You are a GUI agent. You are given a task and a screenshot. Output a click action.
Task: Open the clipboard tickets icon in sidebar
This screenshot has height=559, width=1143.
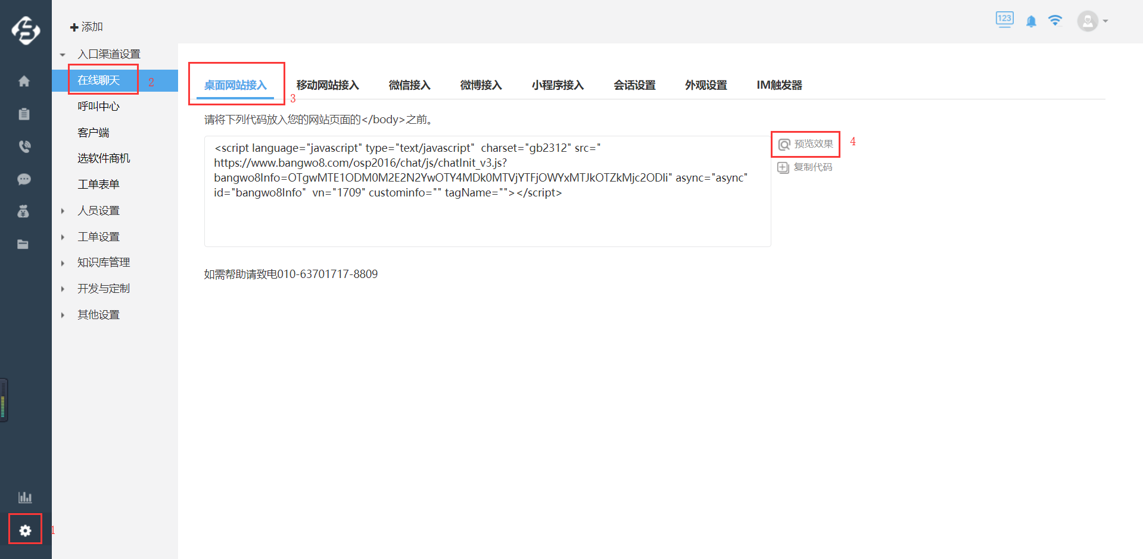[24, 114]
